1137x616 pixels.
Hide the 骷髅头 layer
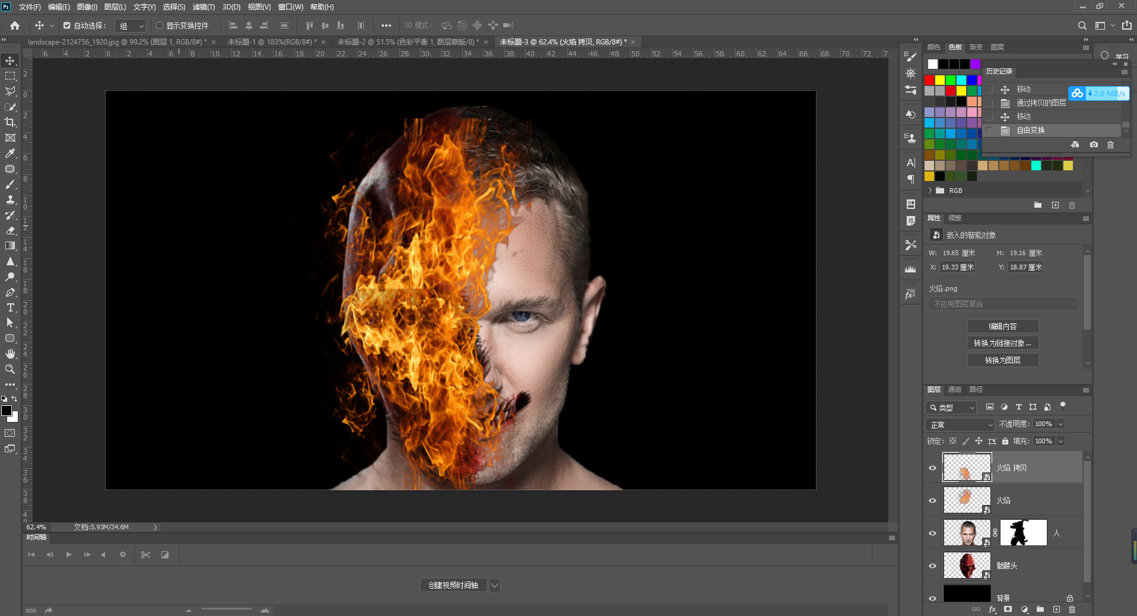point(932,566)
